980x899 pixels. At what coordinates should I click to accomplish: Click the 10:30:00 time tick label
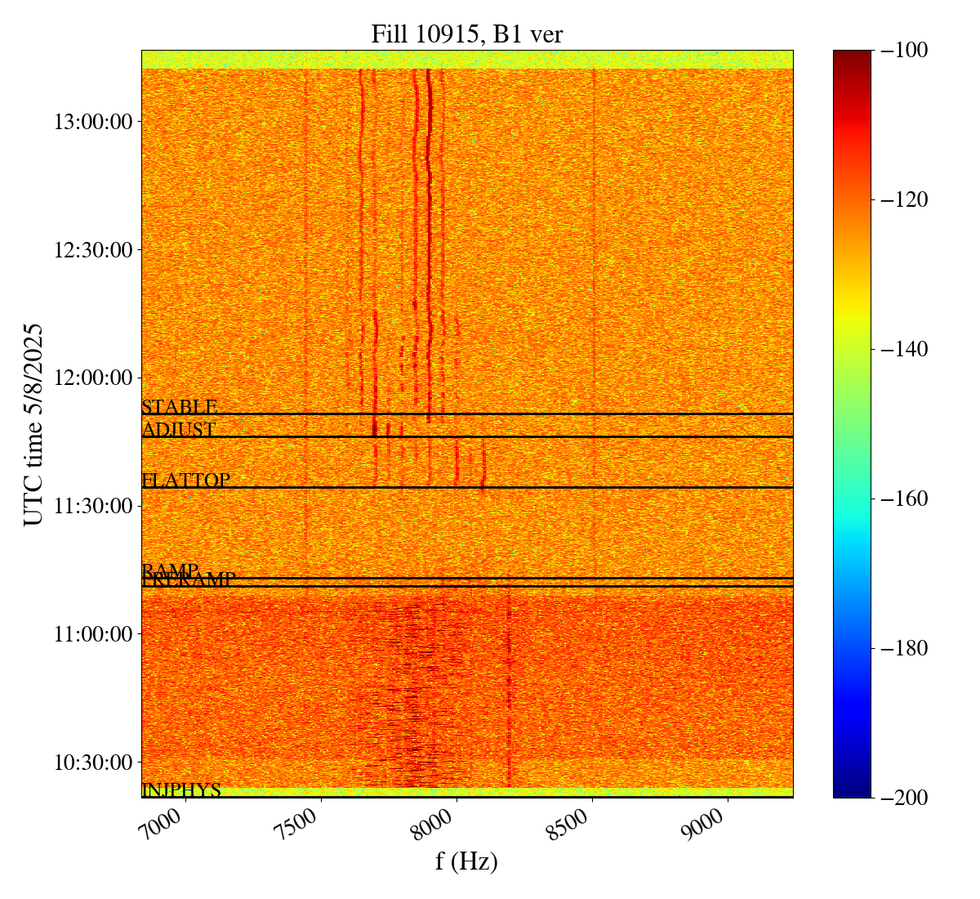[93, 763]
